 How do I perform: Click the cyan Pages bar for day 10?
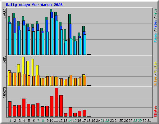pos(52,36)
